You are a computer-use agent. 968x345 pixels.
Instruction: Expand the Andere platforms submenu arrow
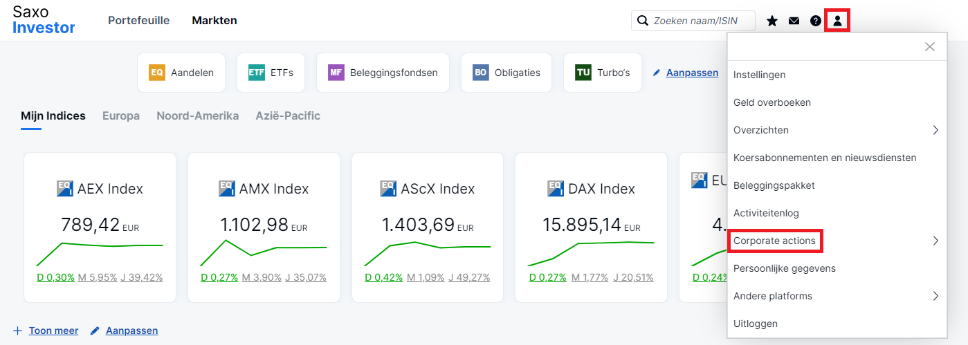(x=935, y=296)
